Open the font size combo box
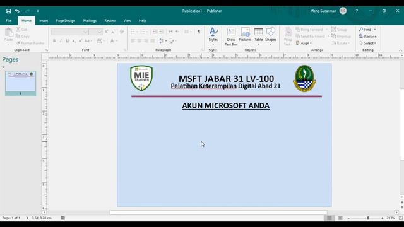The height and width of the screenshot is (227, 404). click(96, 32)
